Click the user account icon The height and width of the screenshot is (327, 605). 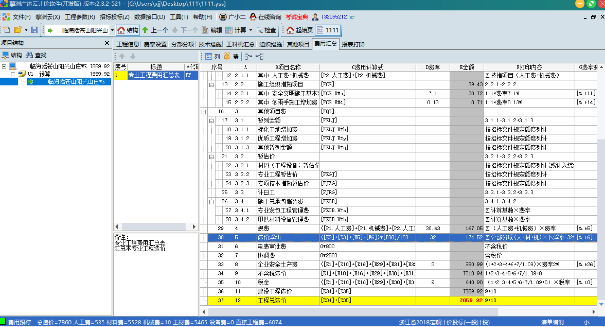tap(315, 17)
